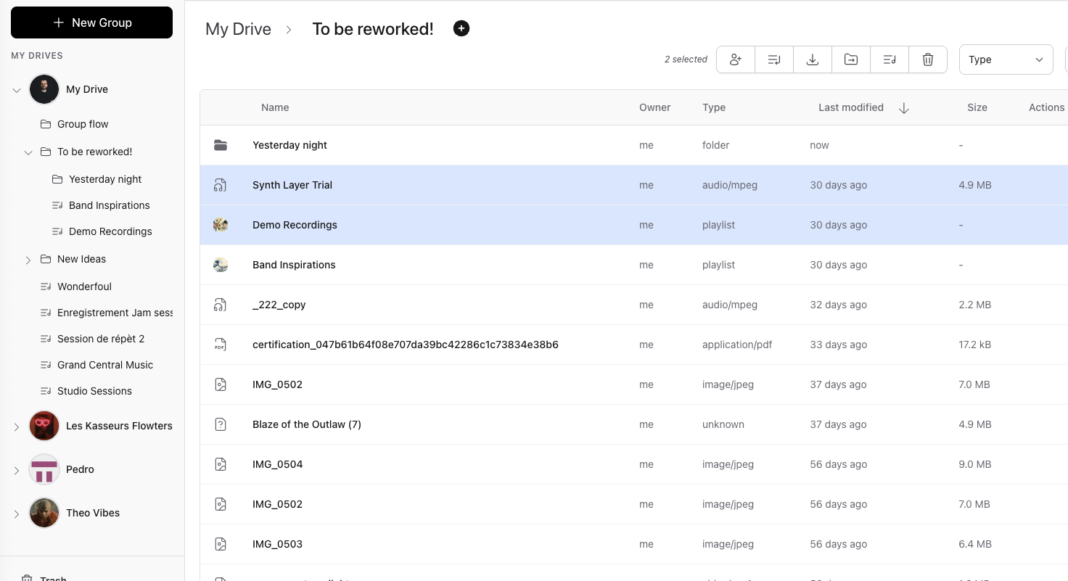Viewport: 1068px width, 581px height.
Task: Click the audio file icon on Synth Layer Trial row
Action: (x=221, y=185)
